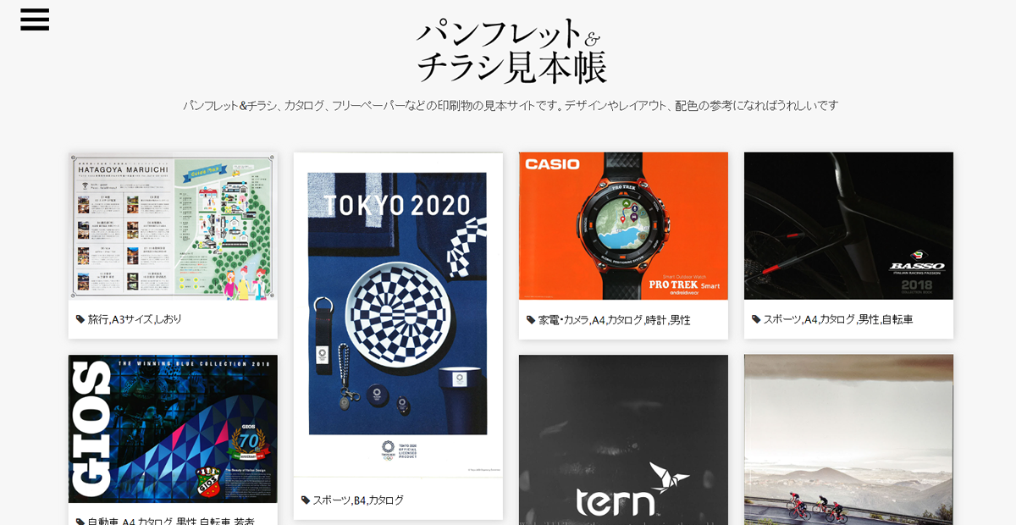This screenshot has width=1016, height=525.
Task: Click tag icon under CASIO card
Action: click(531, 319)
